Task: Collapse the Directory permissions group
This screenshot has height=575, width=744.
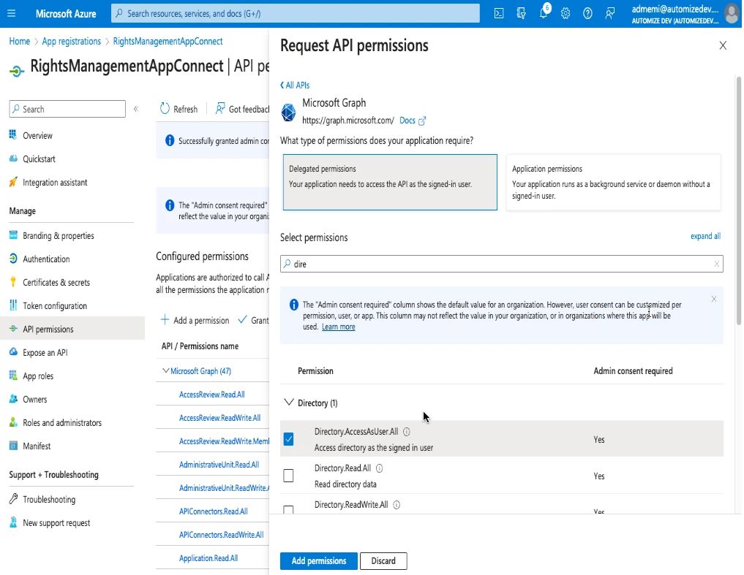Action: (x=289, y=403)
